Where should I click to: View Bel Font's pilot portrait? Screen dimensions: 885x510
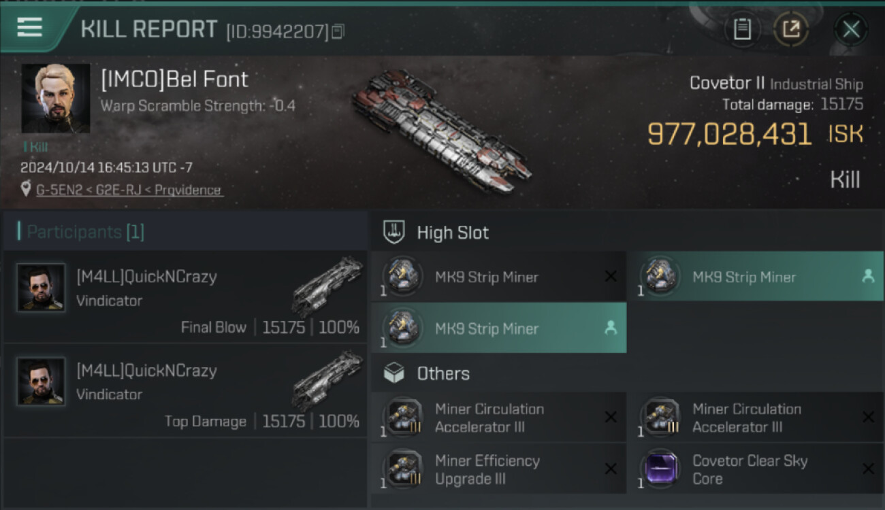[55, 99]
